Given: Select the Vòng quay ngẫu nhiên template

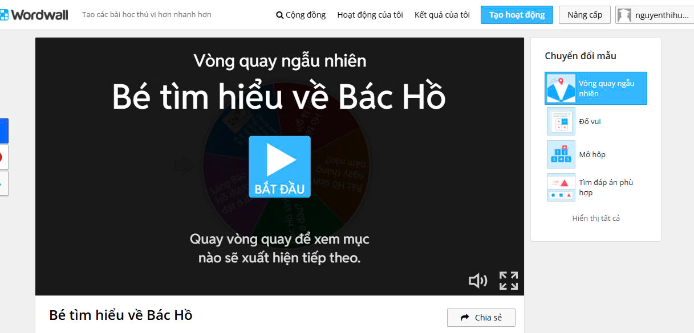Looking at the screenshot, I should (596, 88).
